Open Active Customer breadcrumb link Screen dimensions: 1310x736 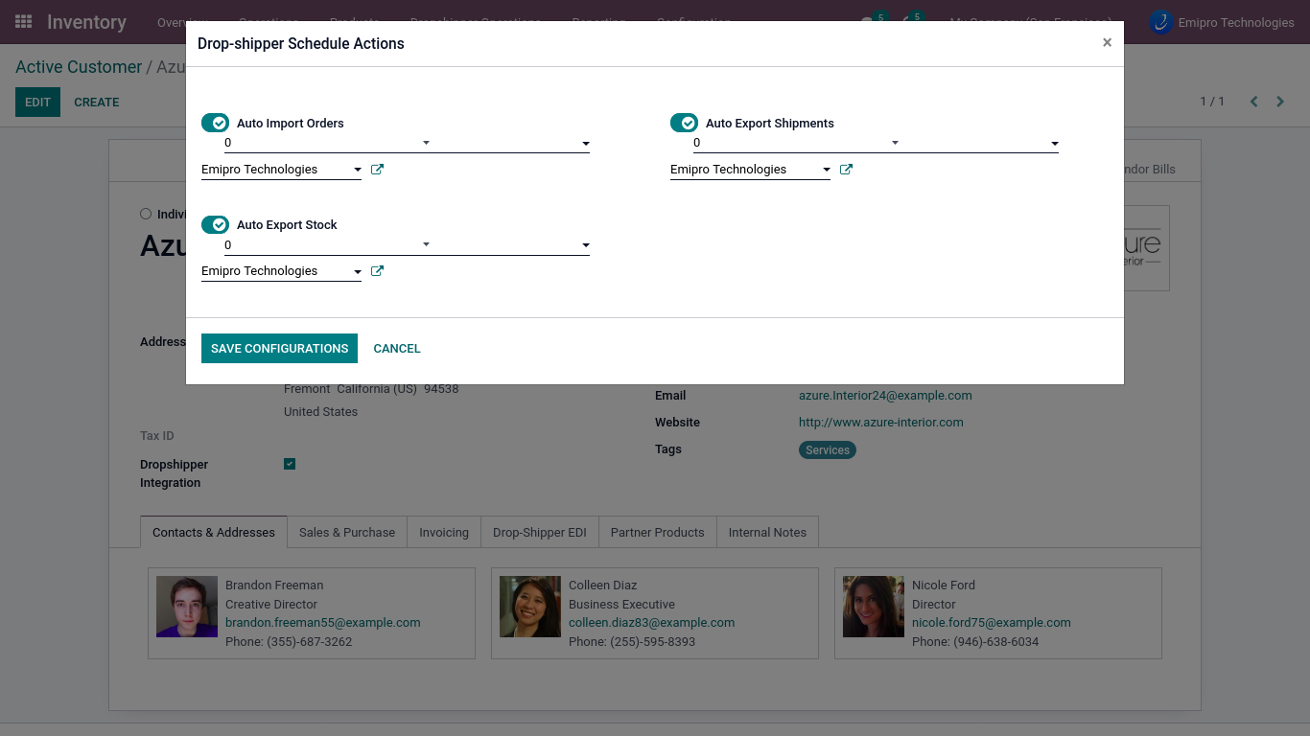[79, 67]
